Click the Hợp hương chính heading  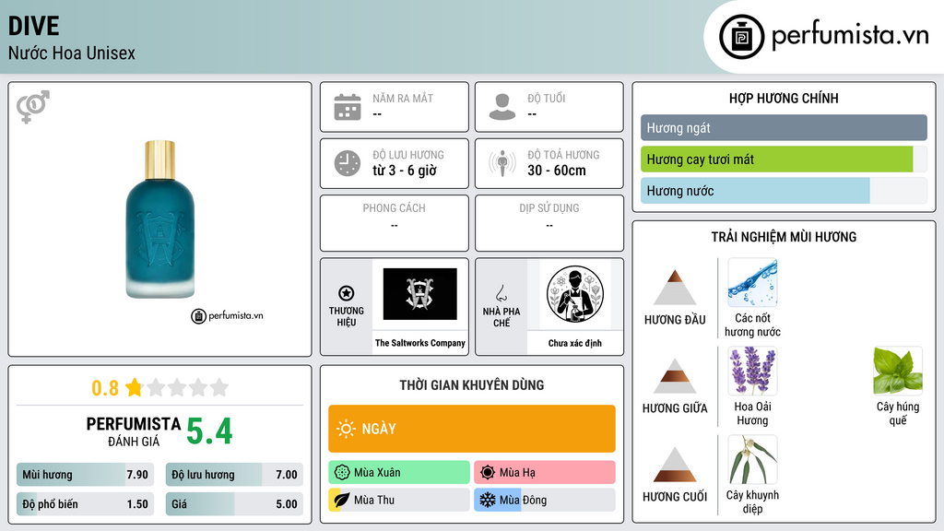pos(784,98)
